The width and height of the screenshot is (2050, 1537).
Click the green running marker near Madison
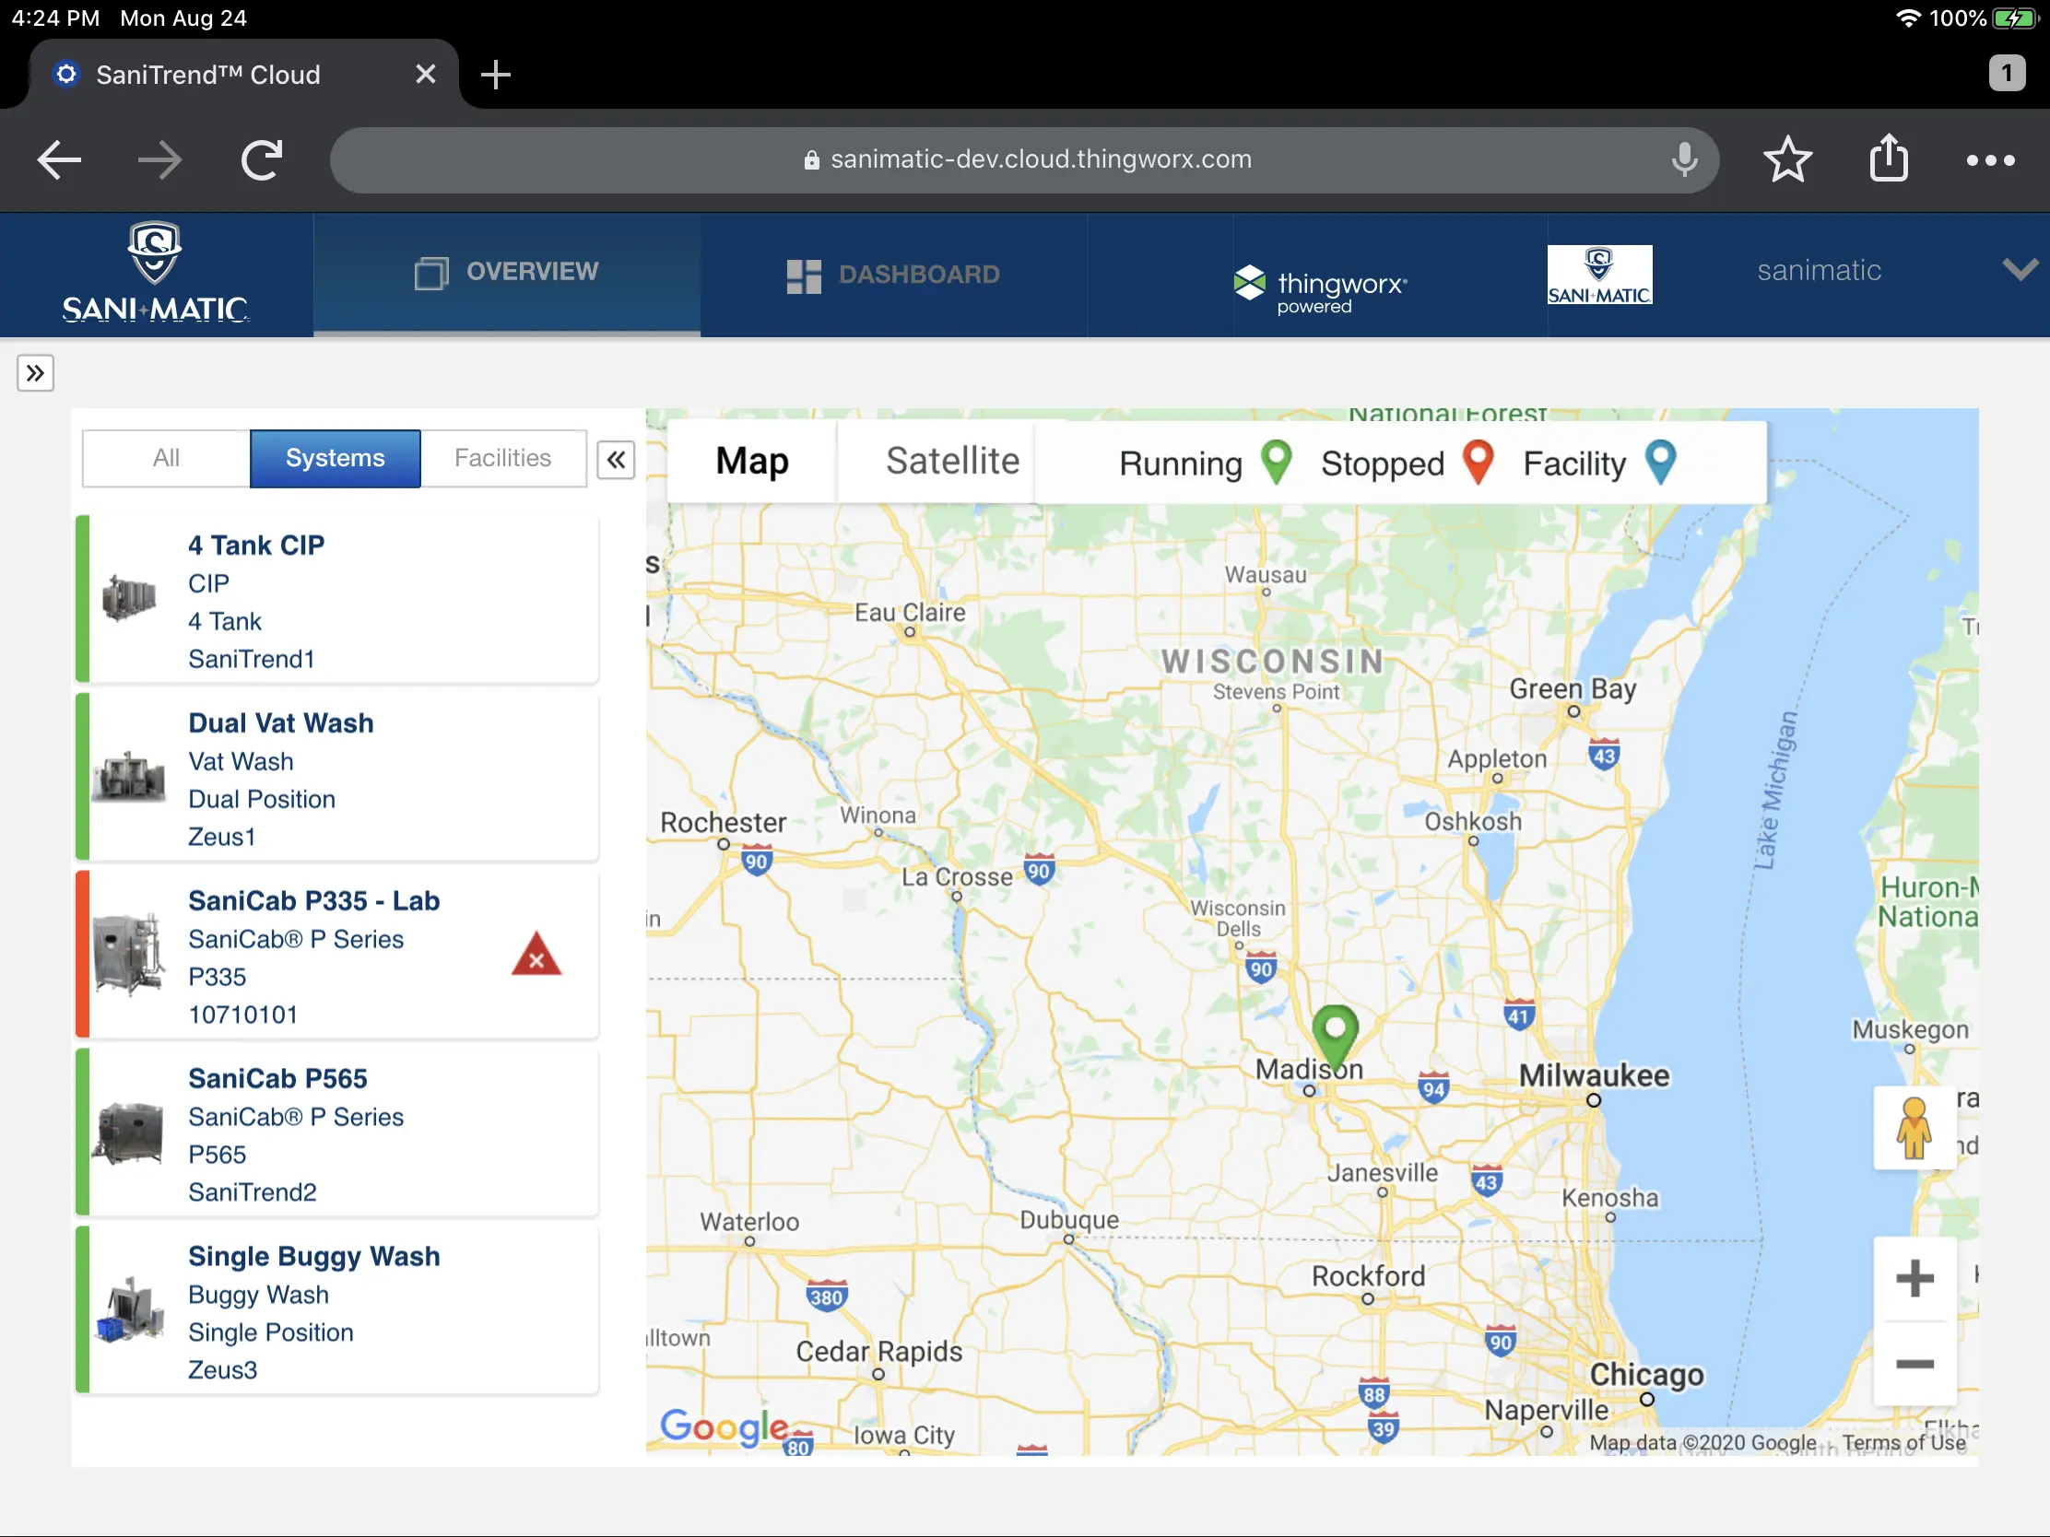click(1335, 1032)
